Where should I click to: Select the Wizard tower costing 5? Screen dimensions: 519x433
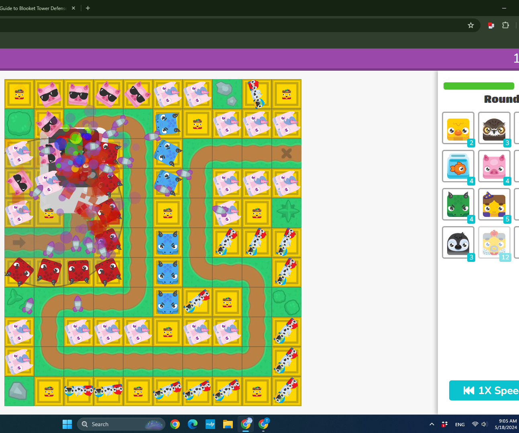tap(494, 204)
